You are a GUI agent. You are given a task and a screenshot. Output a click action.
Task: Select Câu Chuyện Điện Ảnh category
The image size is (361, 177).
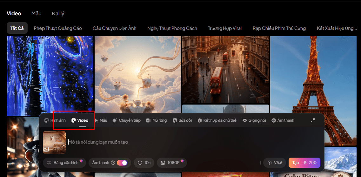(x=114, y=28)
